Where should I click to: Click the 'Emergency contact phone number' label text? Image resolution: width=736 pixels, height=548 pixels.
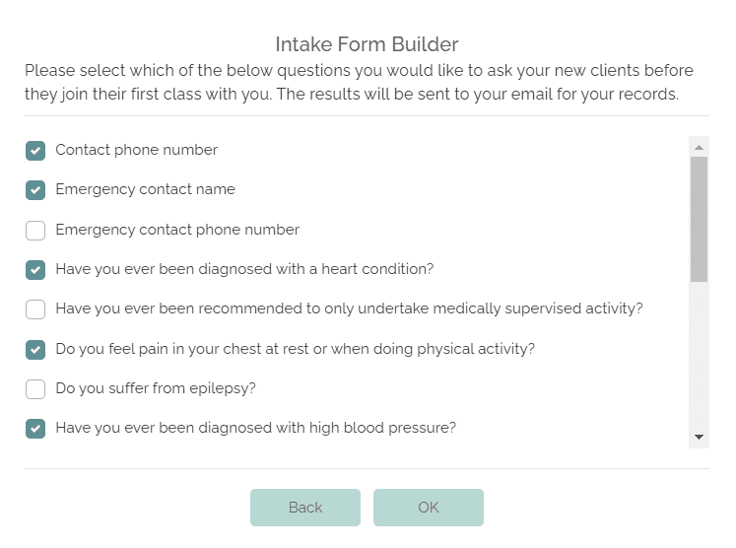[177, 230]
